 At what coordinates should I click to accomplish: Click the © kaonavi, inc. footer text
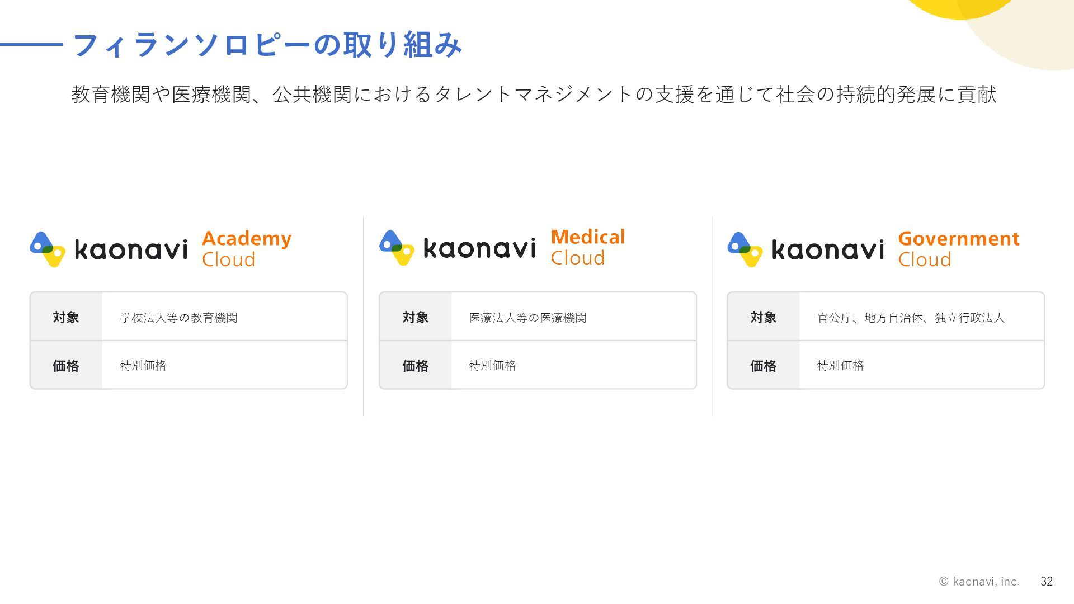[x=979, y=582]
